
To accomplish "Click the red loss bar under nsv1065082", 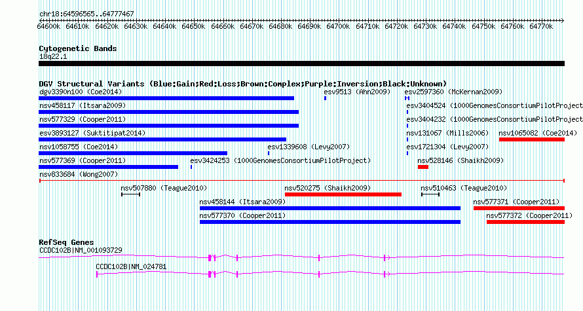I will pyautogui.click(x=532, y=139).
